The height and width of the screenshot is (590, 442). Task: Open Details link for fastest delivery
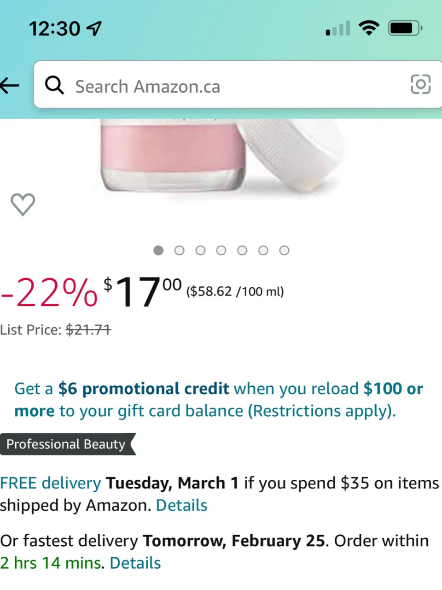(x=135, y=563)
